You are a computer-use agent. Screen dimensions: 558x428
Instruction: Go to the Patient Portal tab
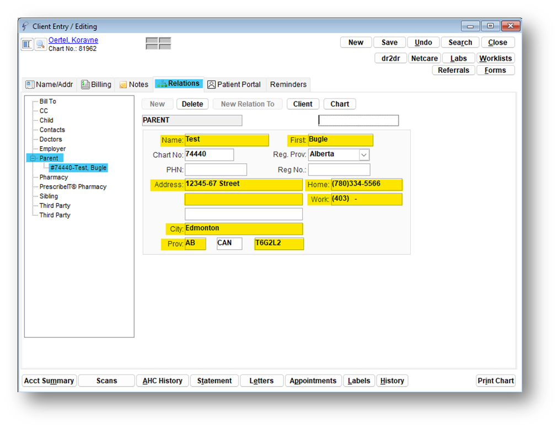pyautogui.click(x=234, y=84)
